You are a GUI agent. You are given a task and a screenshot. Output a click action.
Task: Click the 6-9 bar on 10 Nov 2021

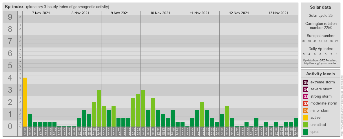pyautogui.click(x=153, y=112)
